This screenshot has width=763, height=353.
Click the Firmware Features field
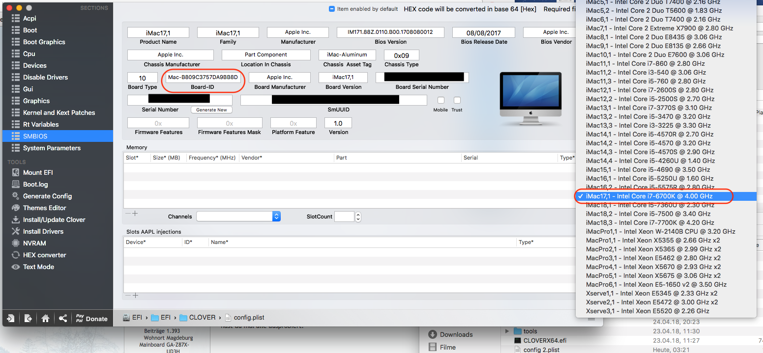[x=158, y=123]
